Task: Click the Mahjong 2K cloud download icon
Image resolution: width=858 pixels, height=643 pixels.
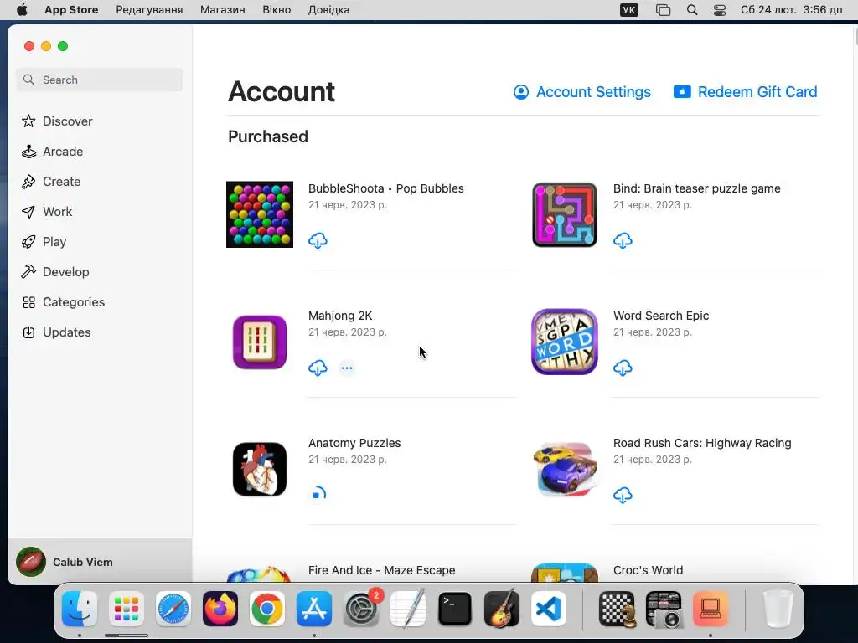Action: [x=318, y=368]
